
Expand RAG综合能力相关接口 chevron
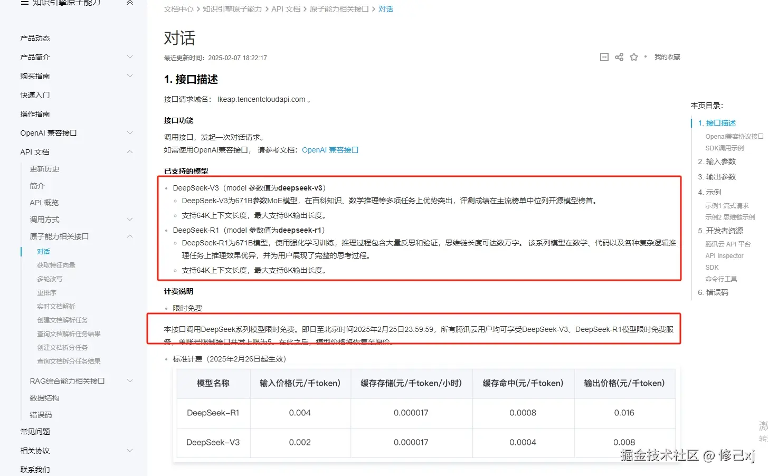pos(130,381)
